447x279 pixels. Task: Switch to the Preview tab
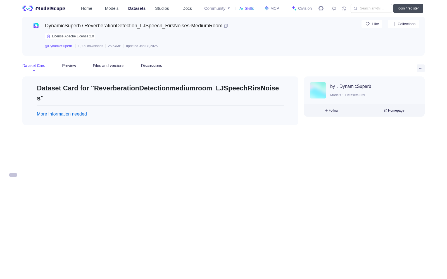point(69,66)
